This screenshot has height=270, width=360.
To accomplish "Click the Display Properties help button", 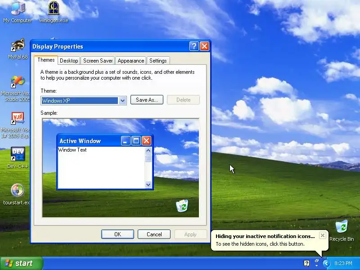I will pos(194,46).
